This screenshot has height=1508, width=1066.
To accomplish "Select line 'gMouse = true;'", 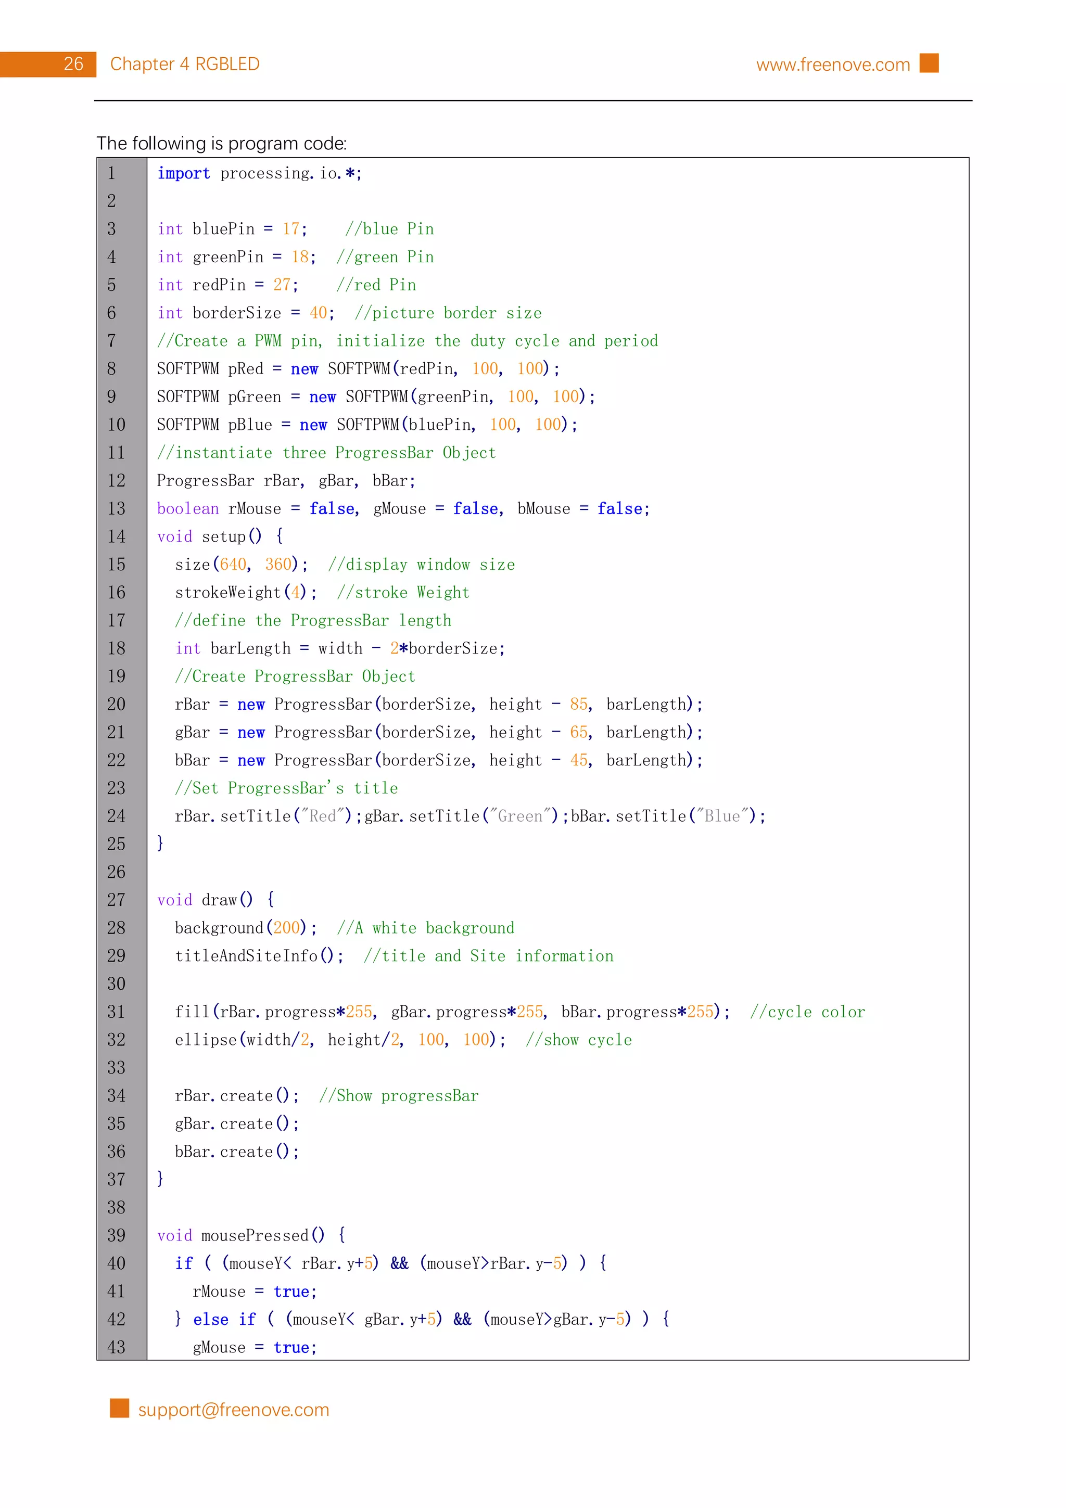I will (255, 1348).
